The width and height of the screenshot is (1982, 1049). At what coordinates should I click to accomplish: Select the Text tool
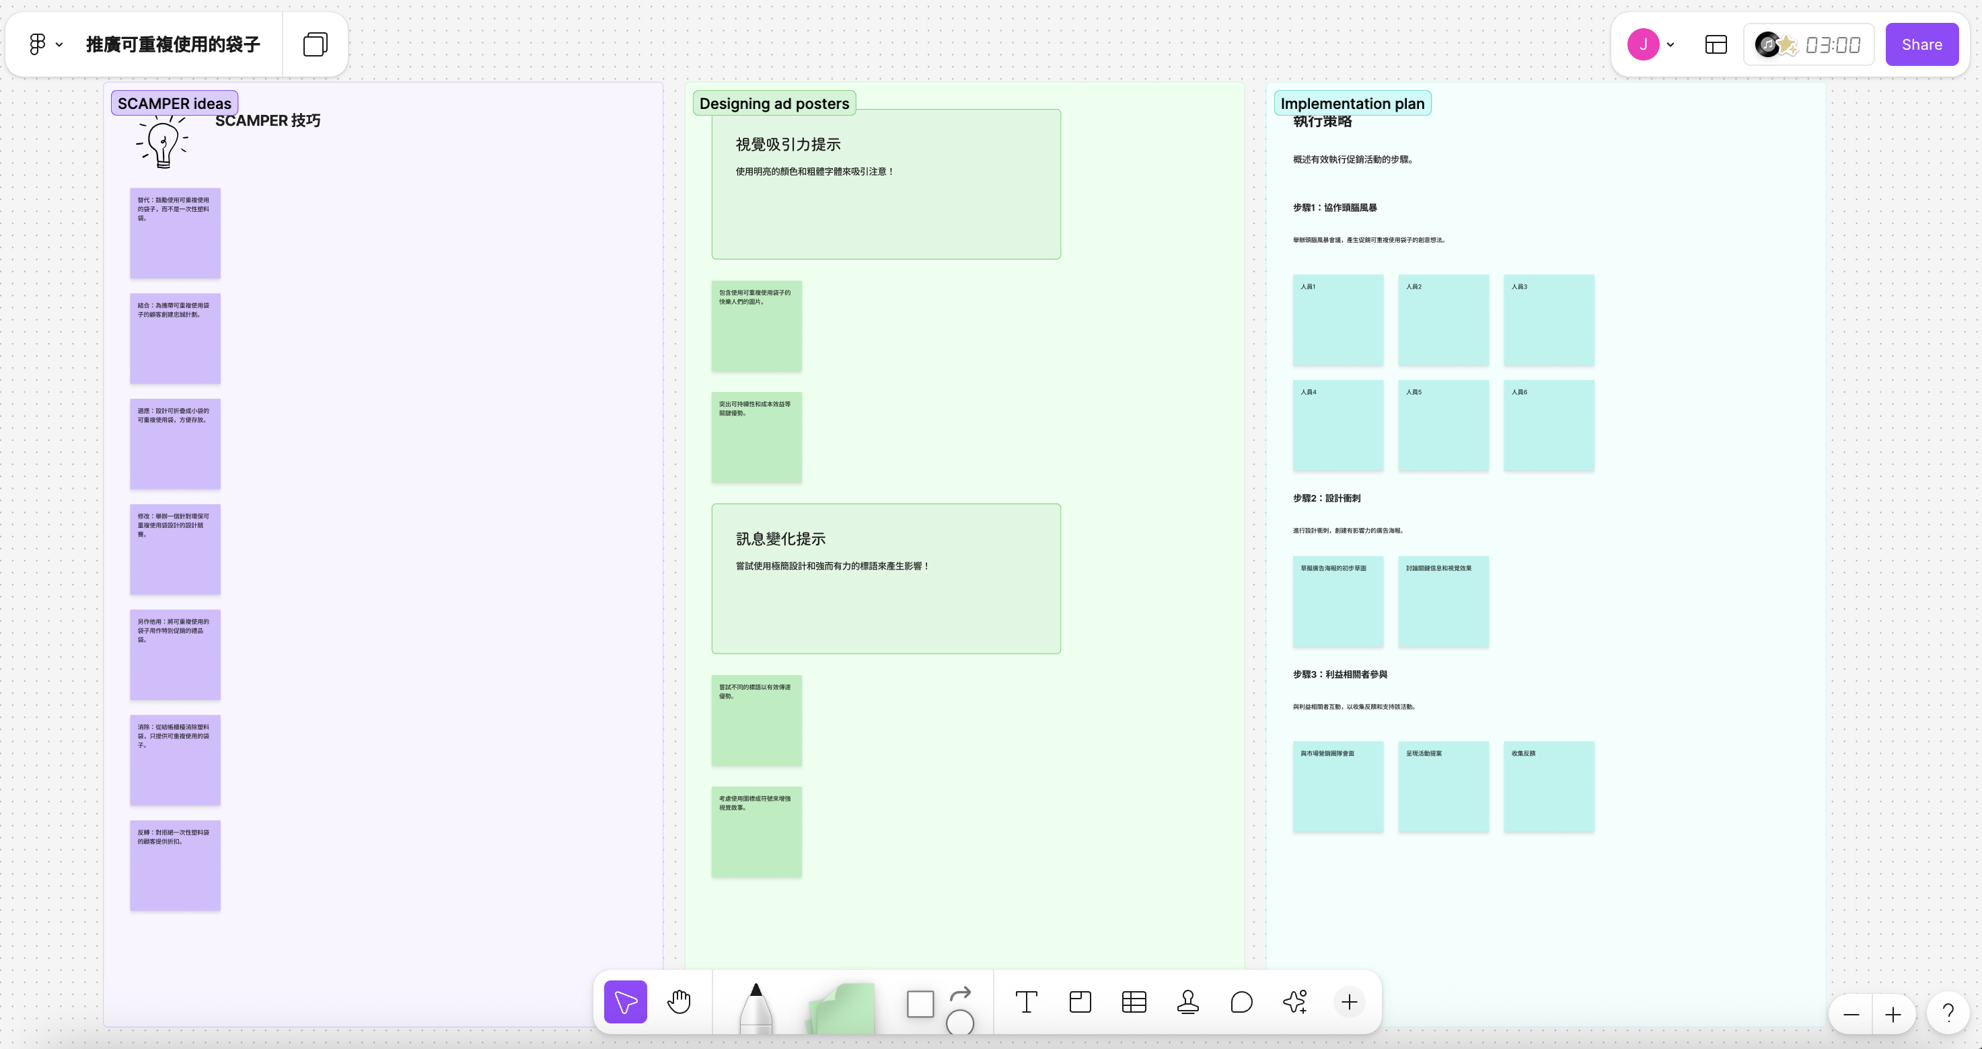(1025, 1001)
